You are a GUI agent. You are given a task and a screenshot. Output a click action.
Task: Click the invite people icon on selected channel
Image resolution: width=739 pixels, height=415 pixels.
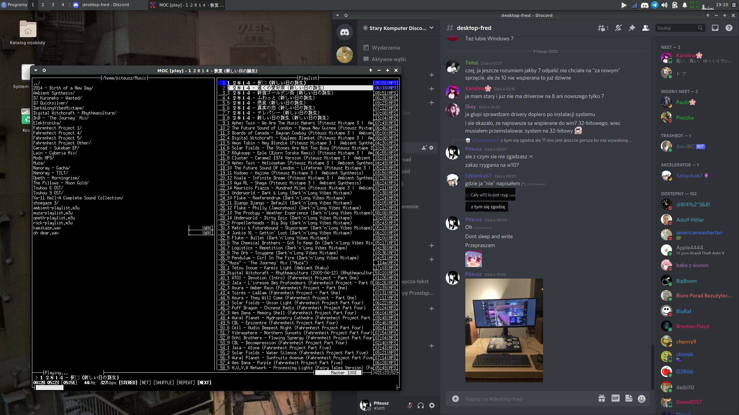coord(424,148)
